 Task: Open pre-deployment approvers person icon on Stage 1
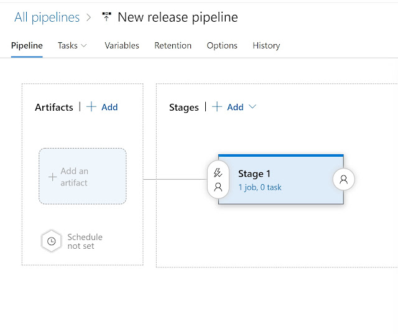coord(218,187)
